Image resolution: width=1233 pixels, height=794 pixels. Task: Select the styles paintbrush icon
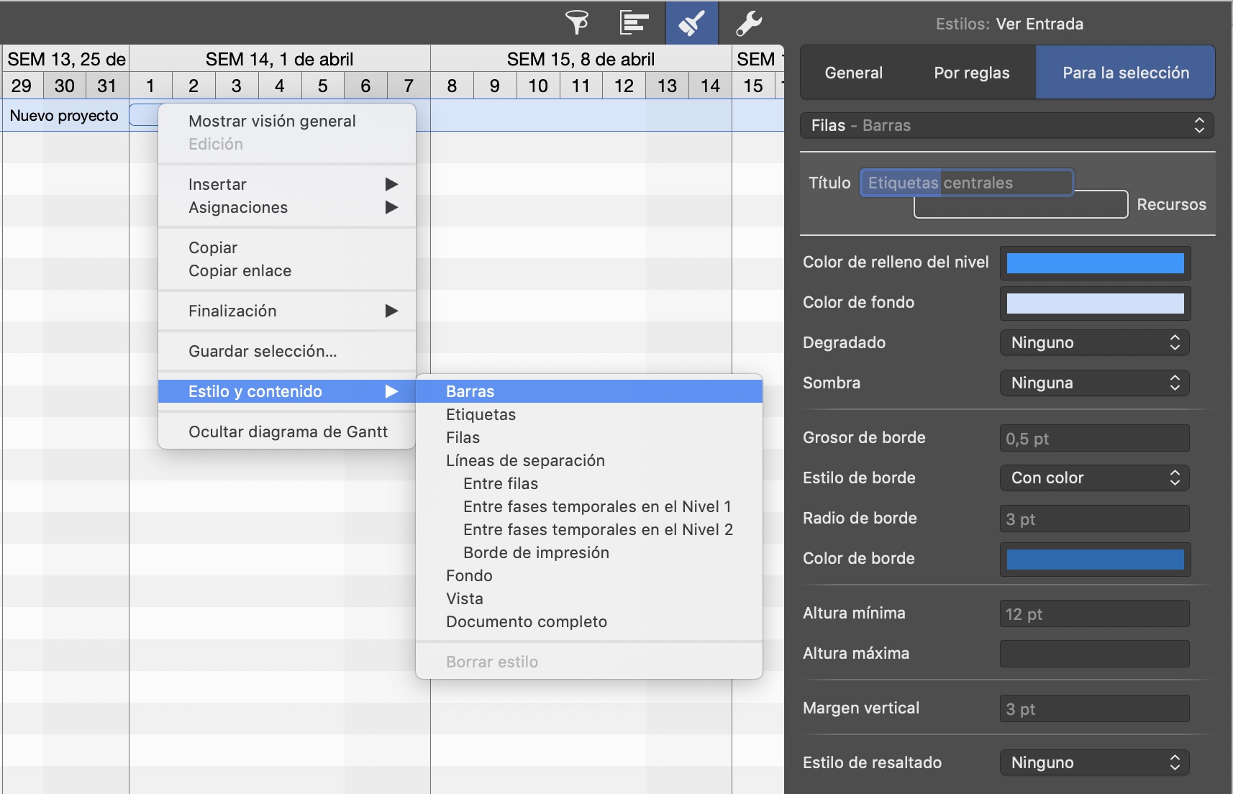(691, 23)
